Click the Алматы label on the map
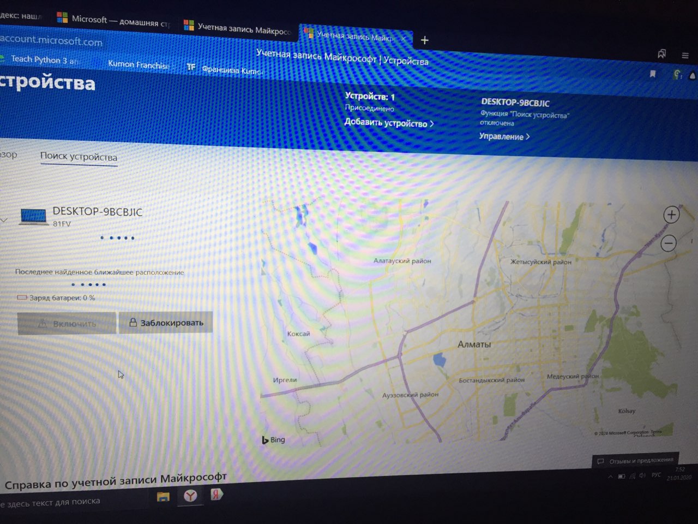 (474, 344)
